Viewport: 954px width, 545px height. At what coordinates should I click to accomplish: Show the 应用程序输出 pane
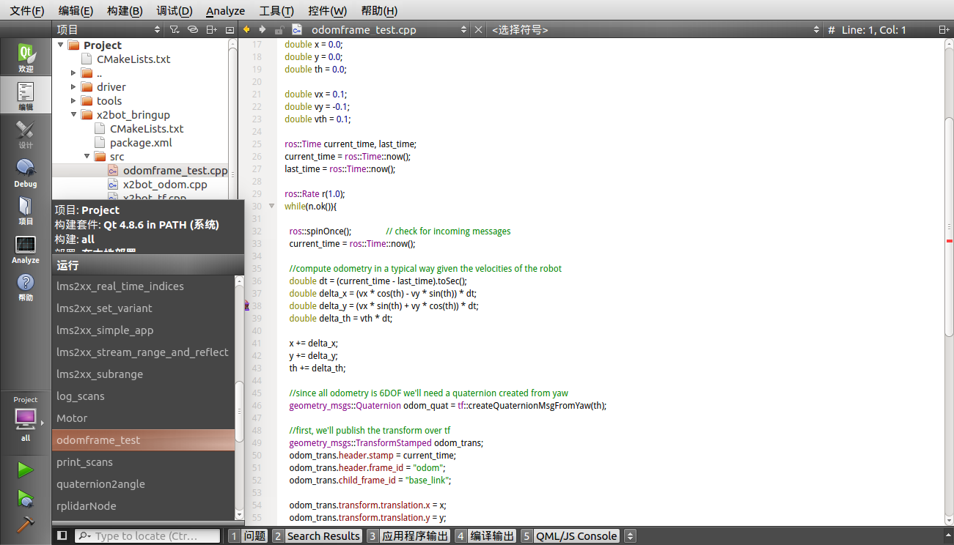tap(408, 535)
